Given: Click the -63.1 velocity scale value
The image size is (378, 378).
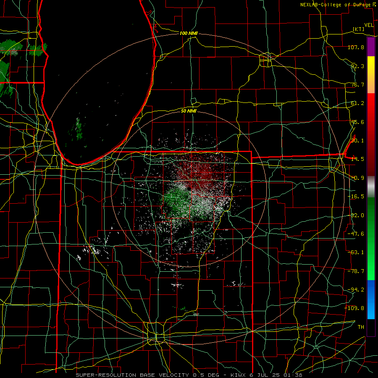Looking at the screenshot, I should [356, 252].
